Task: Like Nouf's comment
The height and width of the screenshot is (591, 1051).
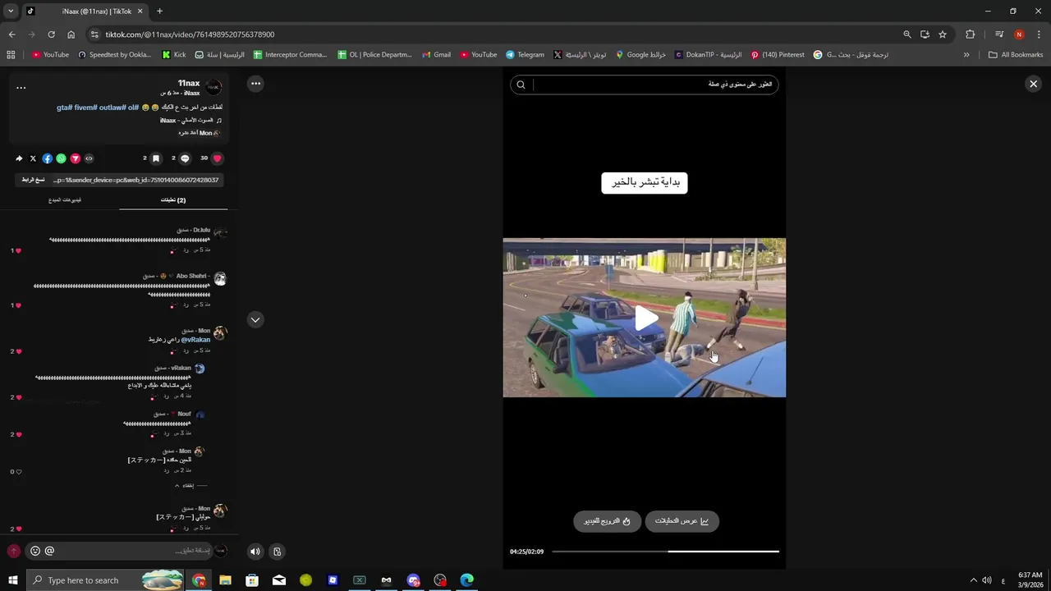Action: tap(17, 434)
